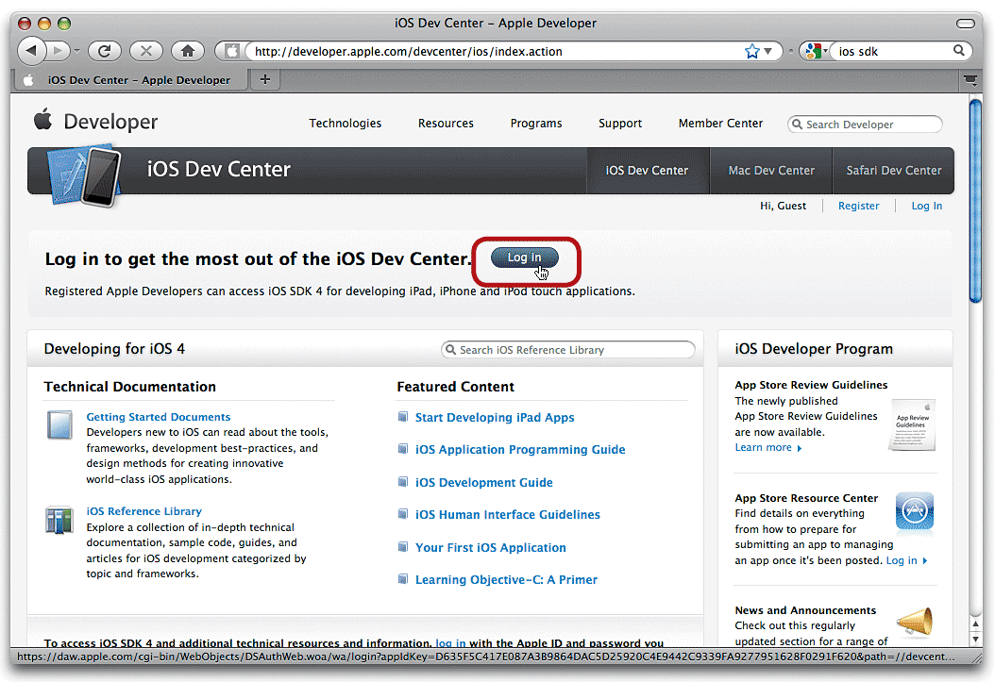Screen dimensions: 995x682
Task: Open the Google search engine selector
Action: 815,51
